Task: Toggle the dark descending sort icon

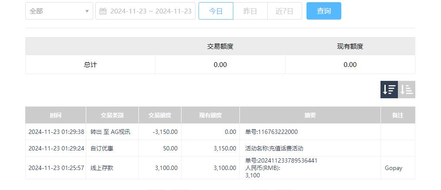Action: (389, 90)
